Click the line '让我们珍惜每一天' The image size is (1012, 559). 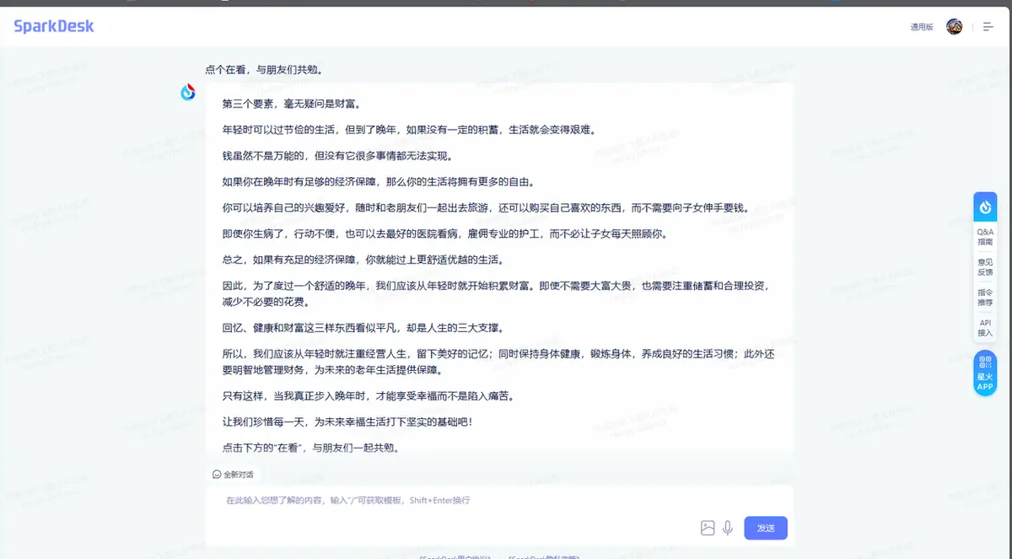[x=347, y=421]
